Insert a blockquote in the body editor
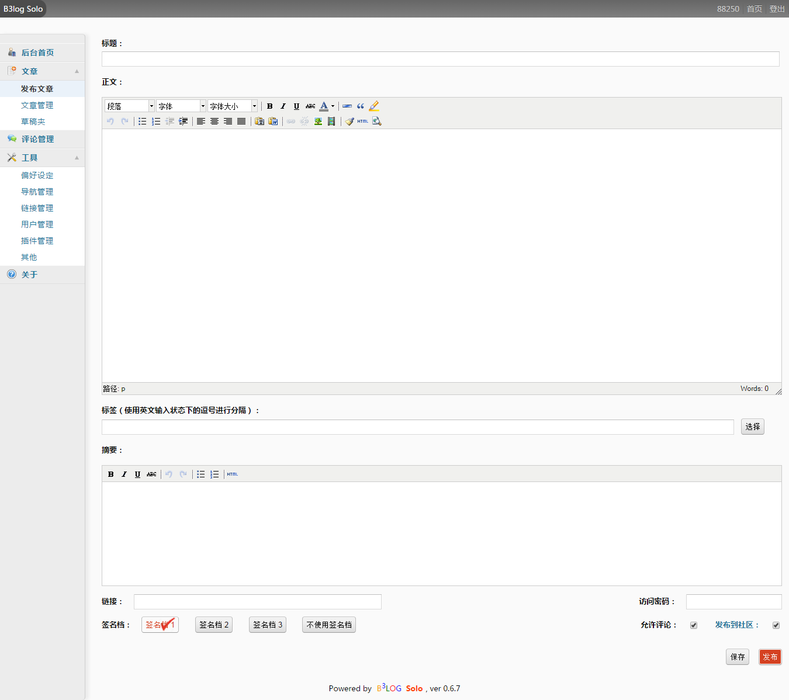The image size is (789, 700). (361, 106)
